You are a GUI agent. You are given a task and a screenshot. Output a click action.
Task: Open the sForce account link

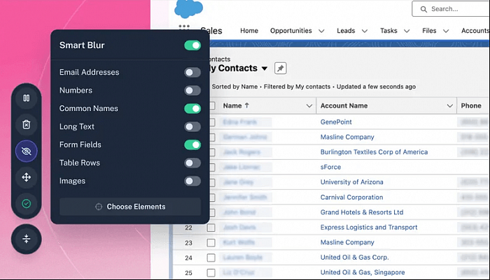(330, 167)
